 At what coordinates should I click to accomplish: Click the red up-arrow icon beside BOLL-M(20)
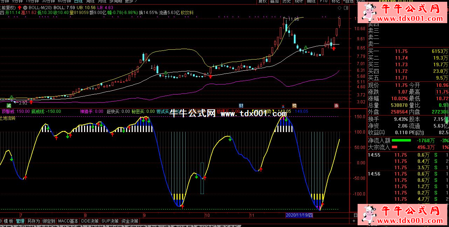pyautogui.click(x=20, y=7)
